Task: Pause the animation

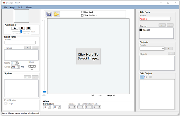Action: coord(22,28)
